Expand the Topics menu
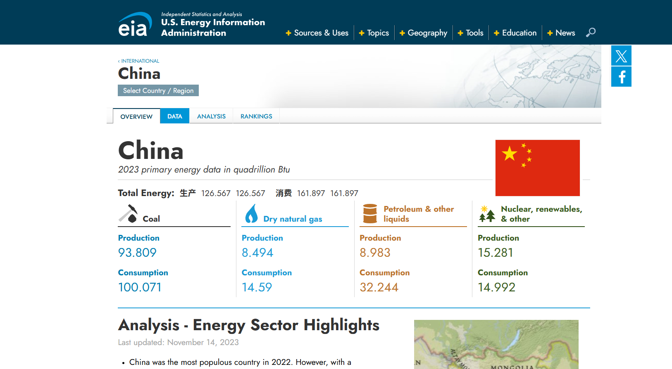Viewport: 672px width, 369px height. [374, 33]
